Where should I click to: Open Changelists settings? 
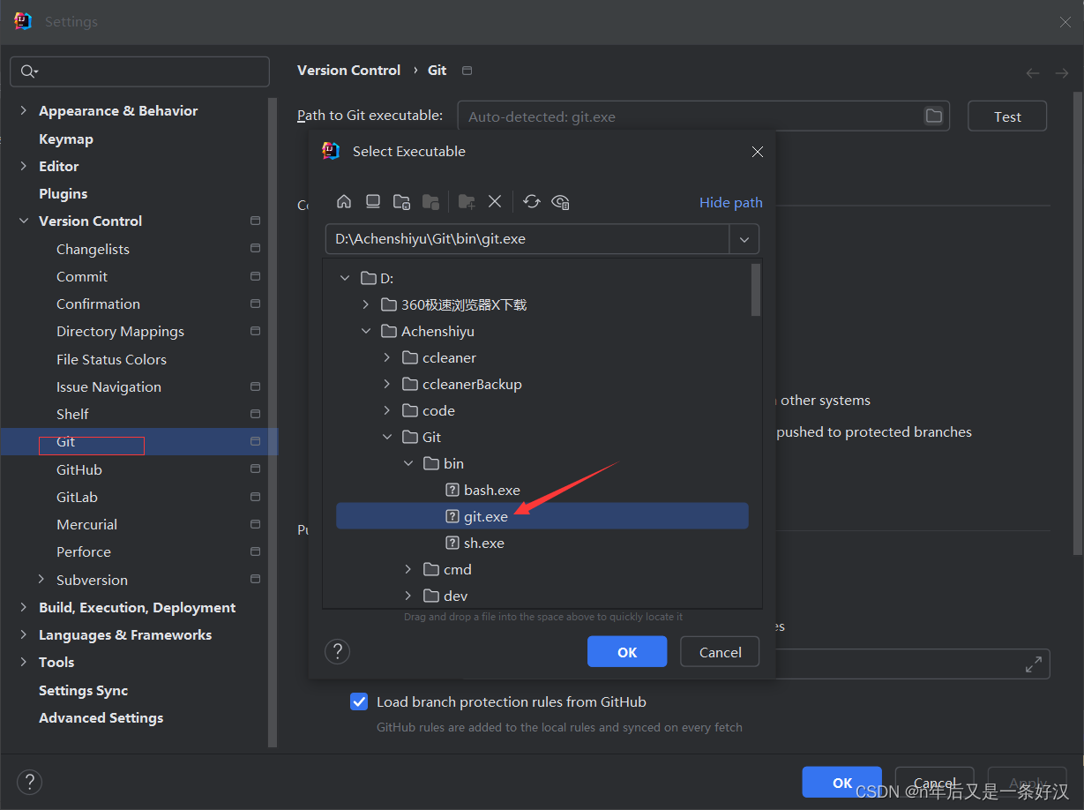(x=93, y=249)
